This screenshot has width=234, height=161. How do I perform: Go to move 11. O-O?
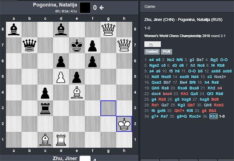pyautogui.click(x=192, y=71)
